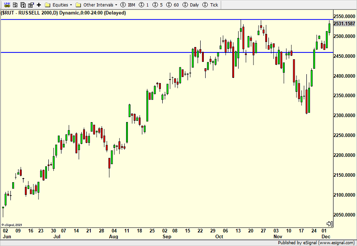357x246 pixels.
Task: Click the fourth toolbar icon left of plus
Action: tap(30, 5)
